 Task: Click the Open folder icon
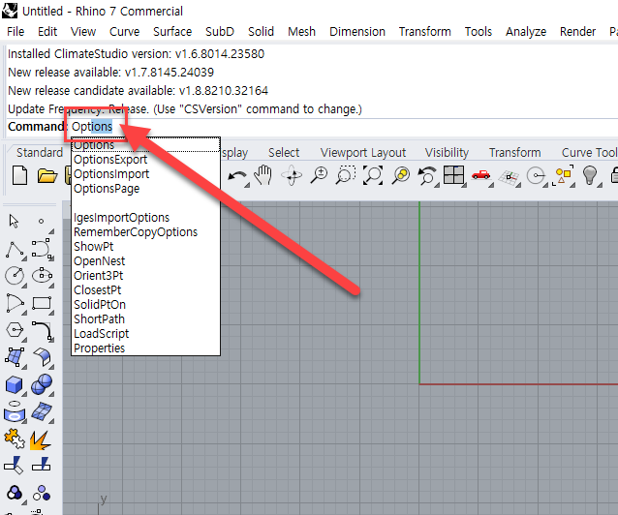(47, 176)
